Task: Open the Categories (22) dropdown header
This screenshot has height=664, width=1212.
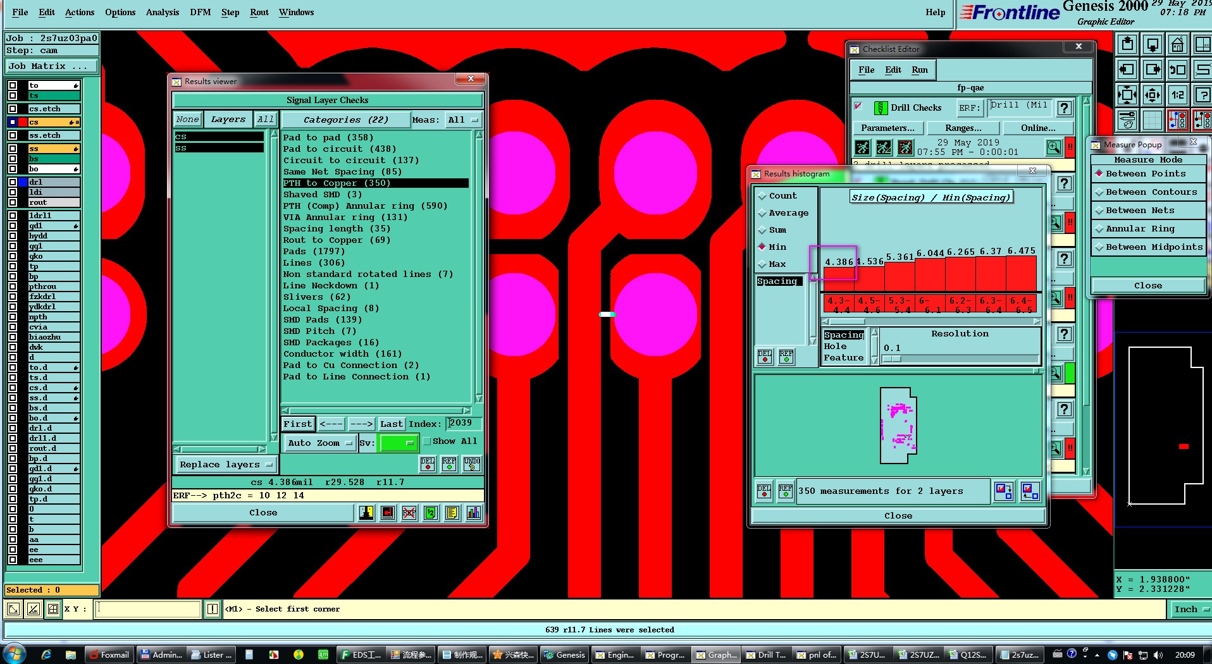Action: tap(345, 120)
